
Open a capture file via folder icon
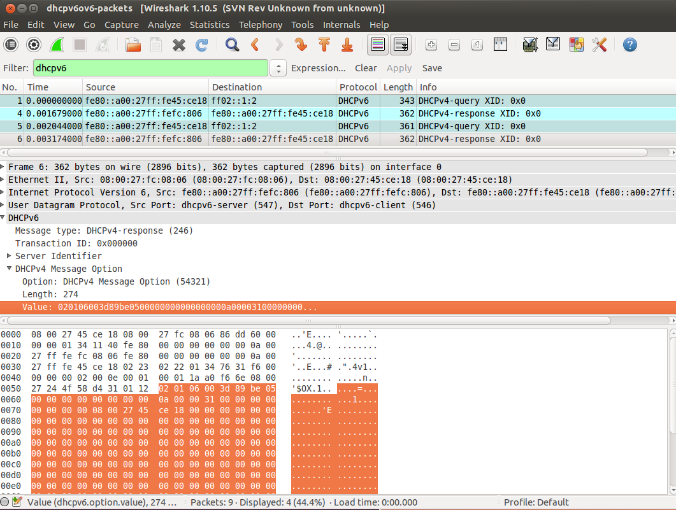(133, 45)
